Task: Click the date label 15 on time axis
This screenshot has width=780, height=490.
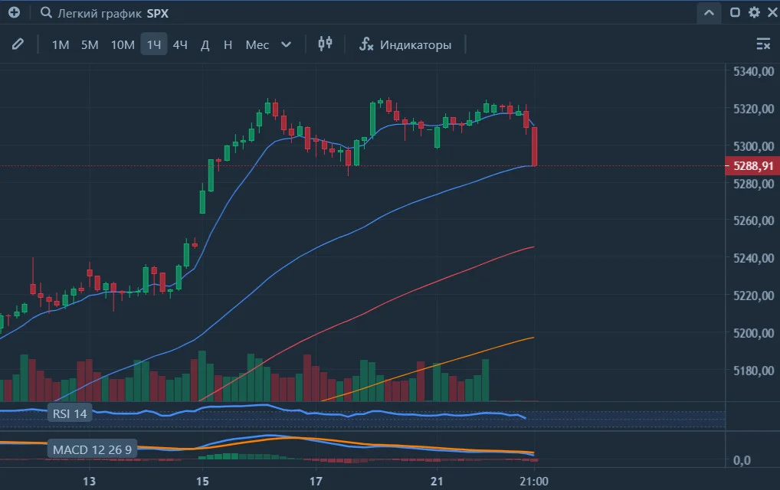Action: click(x=202, y=482)
